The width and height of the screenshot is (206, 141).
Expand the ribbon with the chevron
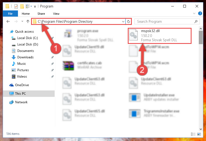[x=194, y=13]
